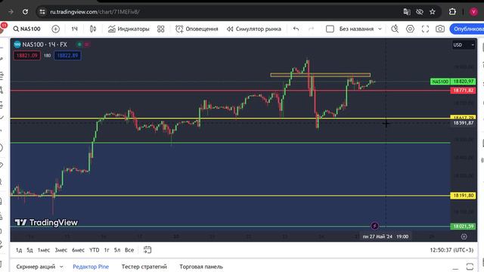Click orange rectangle drawing on chart
Screen dimensions: 484x272
pos(321,75)
